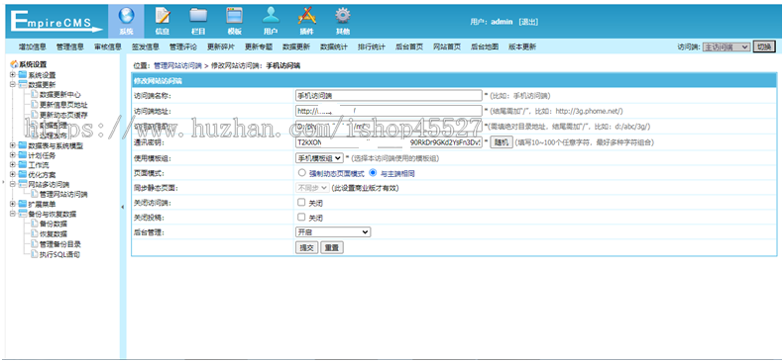Screen dimensions: 784x362
Task: Expand the 计划任务 tree node
Action: click(x=13, y=155)
